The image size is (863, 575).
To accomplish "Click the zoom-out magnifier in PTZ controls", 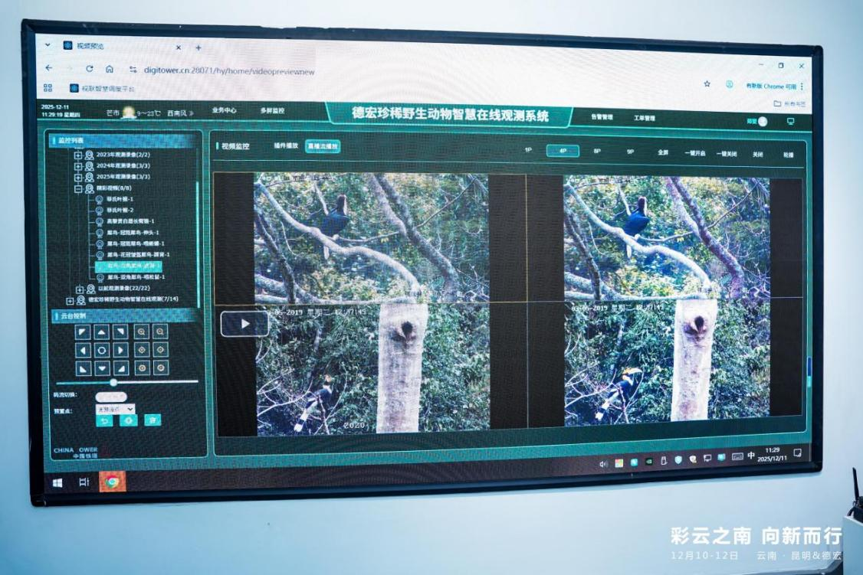I will pyautogui.click(x=161, y=332).
